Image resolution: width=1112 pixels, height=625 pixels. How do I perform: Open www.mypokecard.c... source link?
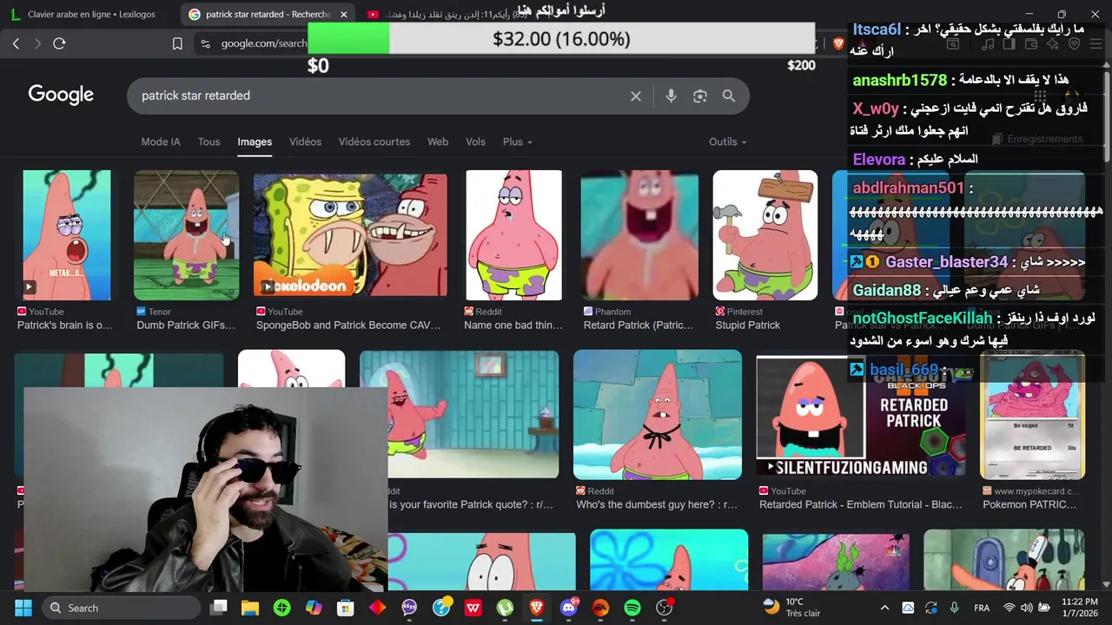click(x=1030, y=491)
